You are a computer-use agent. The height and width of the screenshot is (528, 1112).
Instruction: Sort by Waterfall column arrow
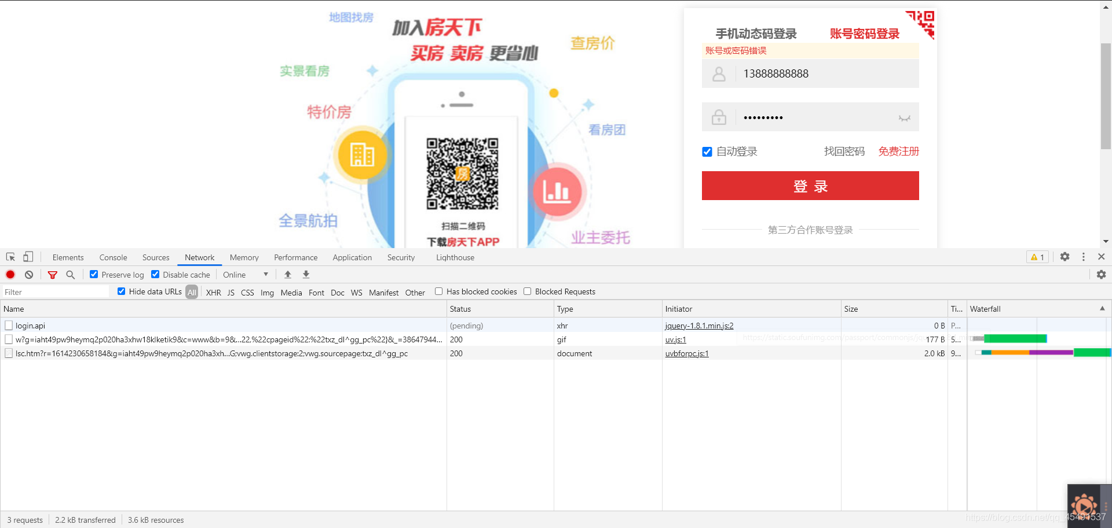[1102, 309]
